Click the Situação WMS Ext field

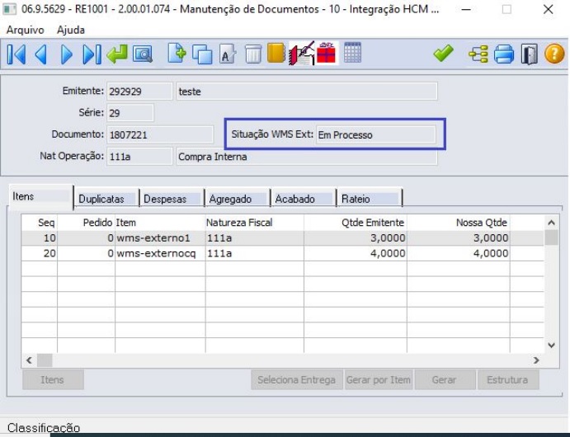click(x=376, y=134)
